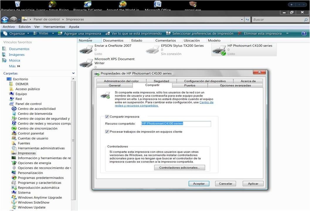This screenshot has height=211, width=310.
Task: Open the Archivo menu
Action: coord(9,27)
